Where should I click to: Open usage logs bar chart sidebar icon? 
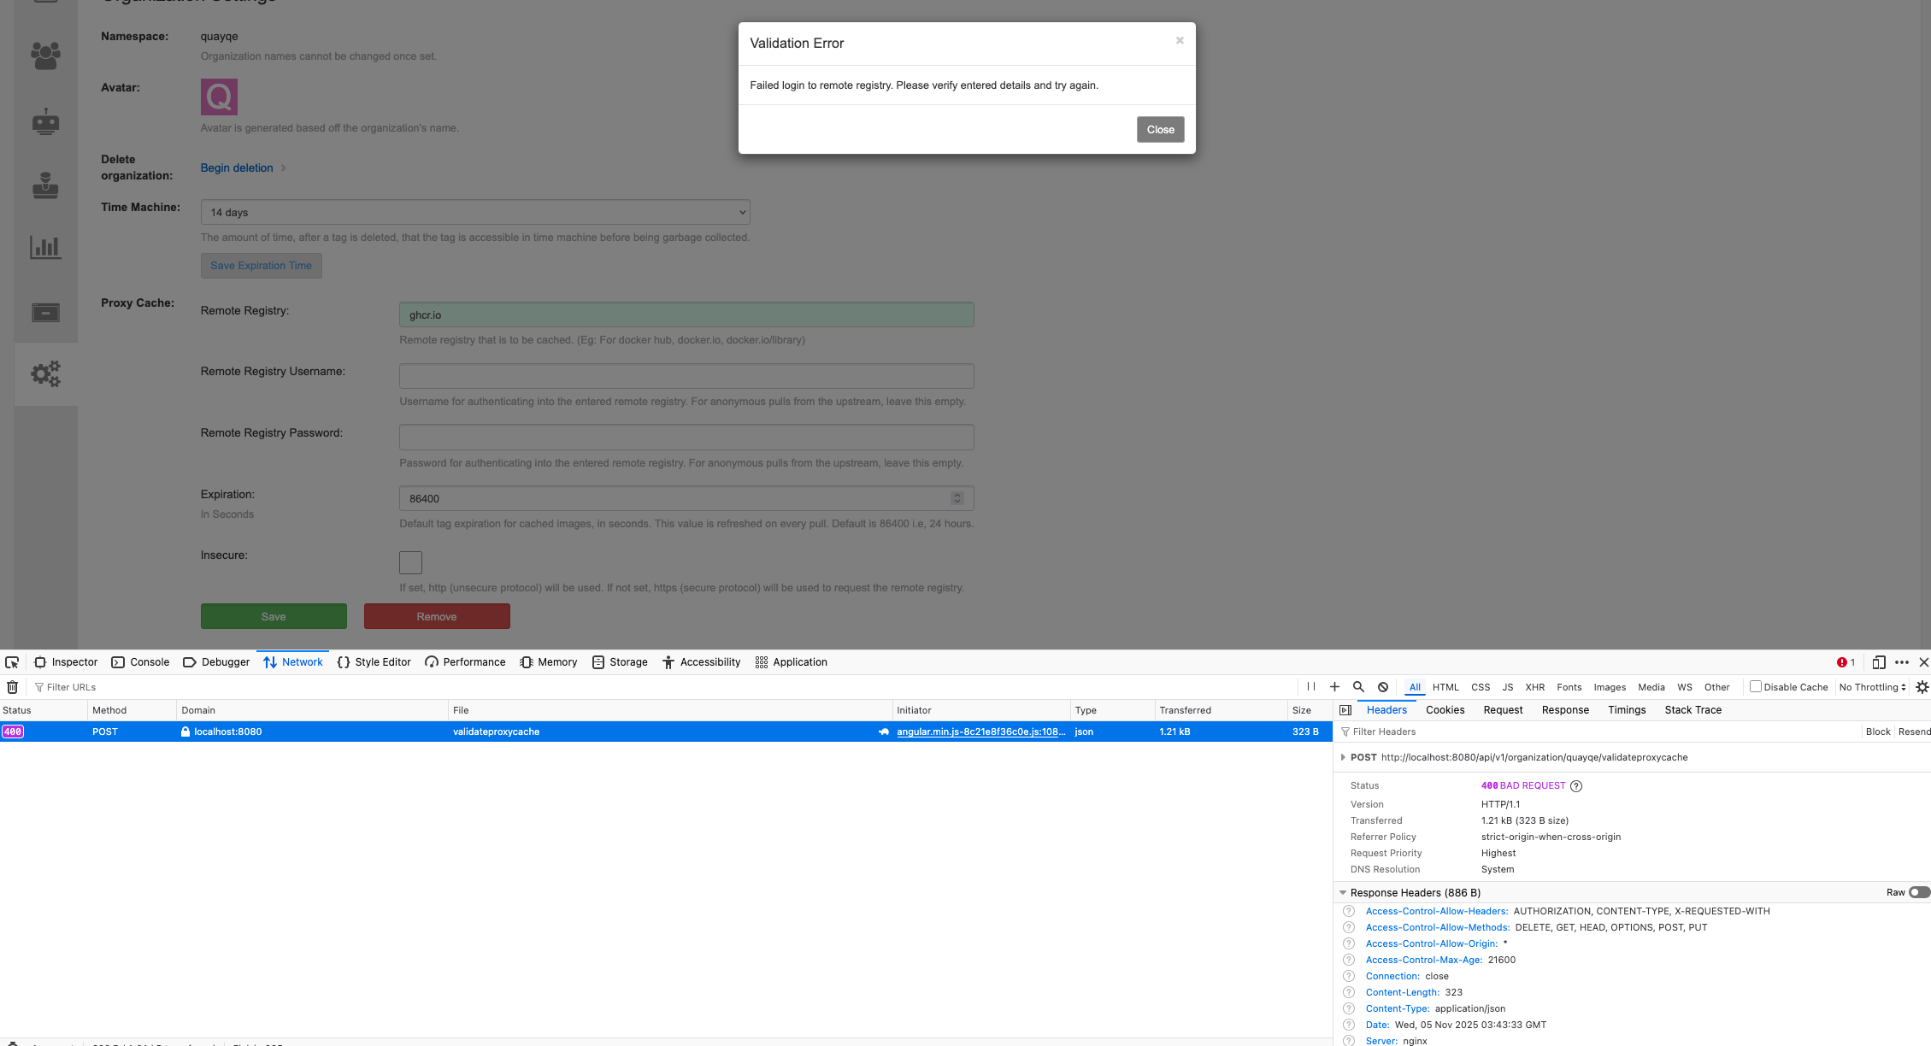[45, 248]
